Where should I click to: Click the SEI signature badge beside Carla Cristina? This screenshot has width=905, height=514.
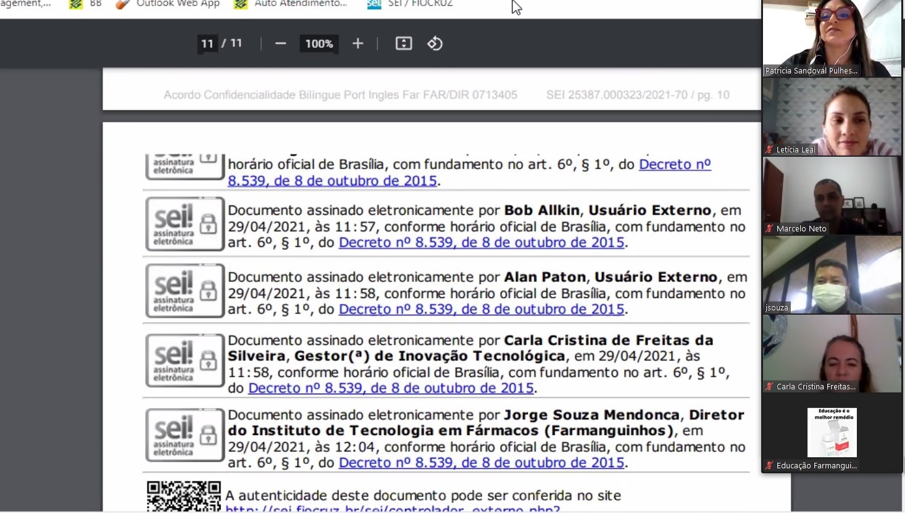[x=185, y=361]
